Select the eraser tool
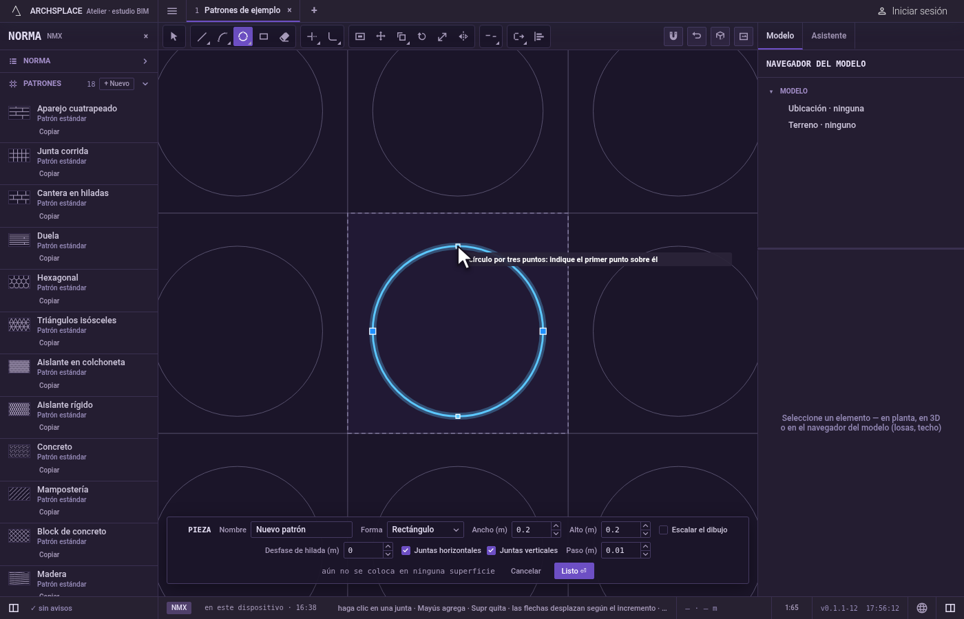Screen dimensions: 964x619 coord(284,36)
